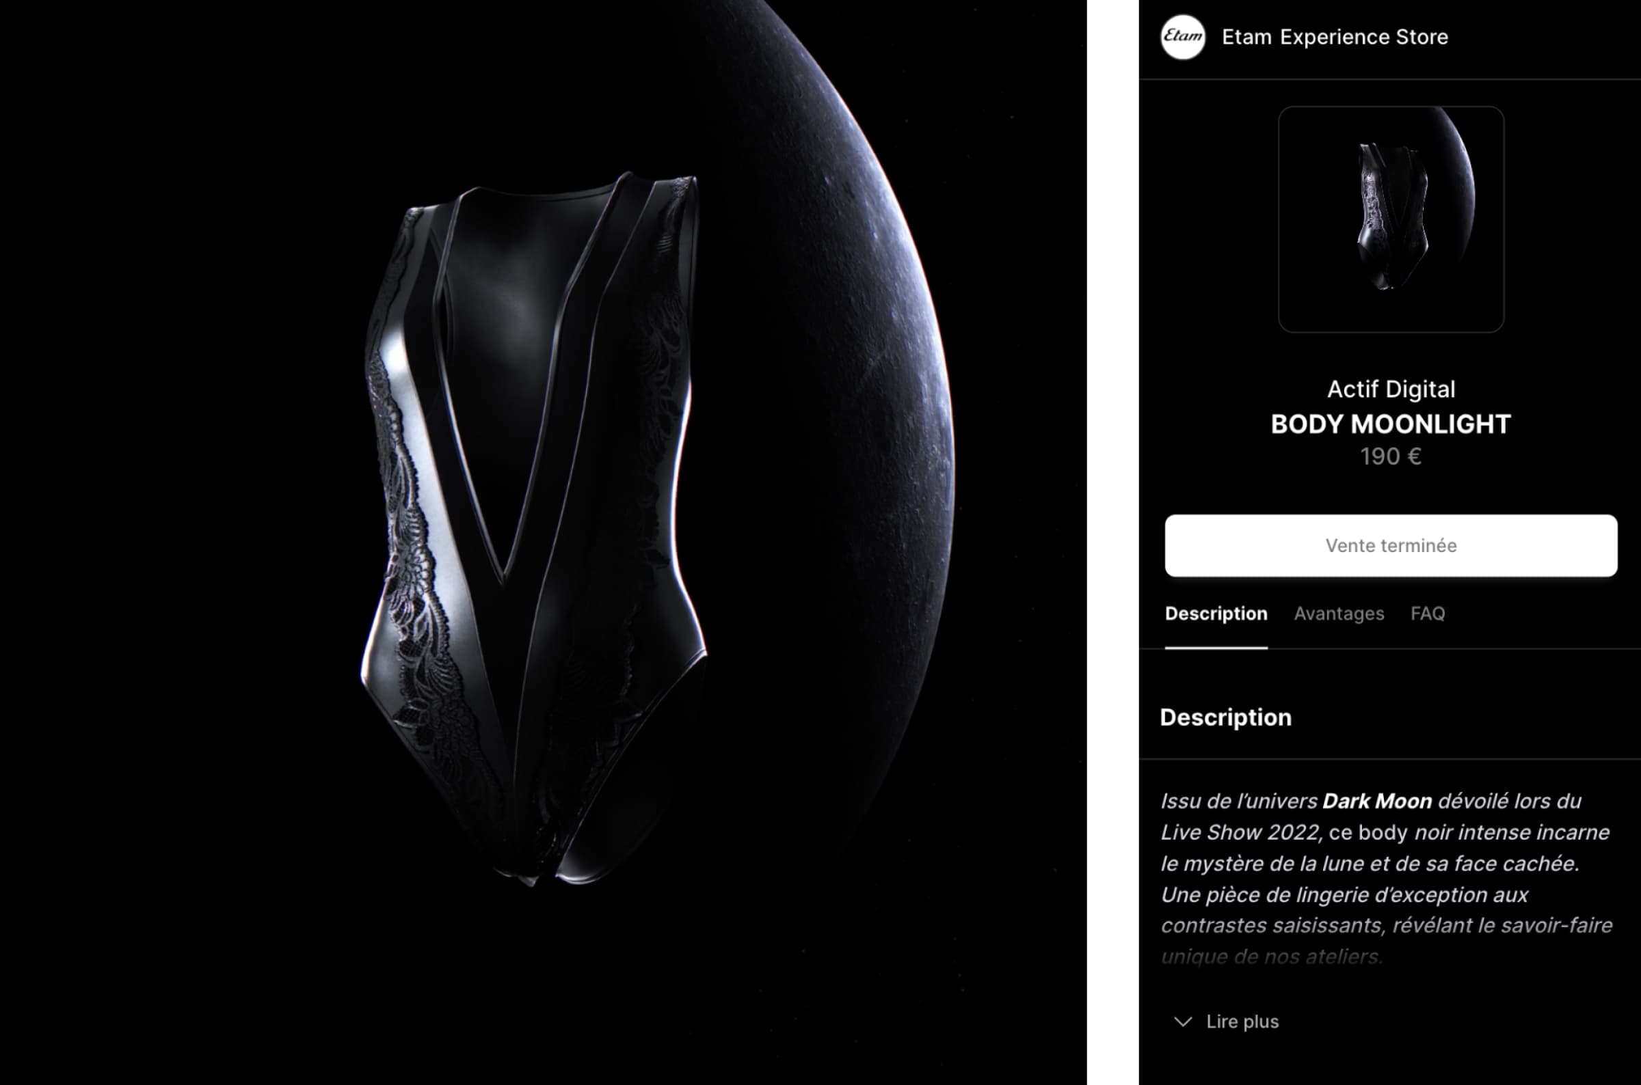
Task: Click the white vertical divider strip
Action: [x=1112, y=542]
